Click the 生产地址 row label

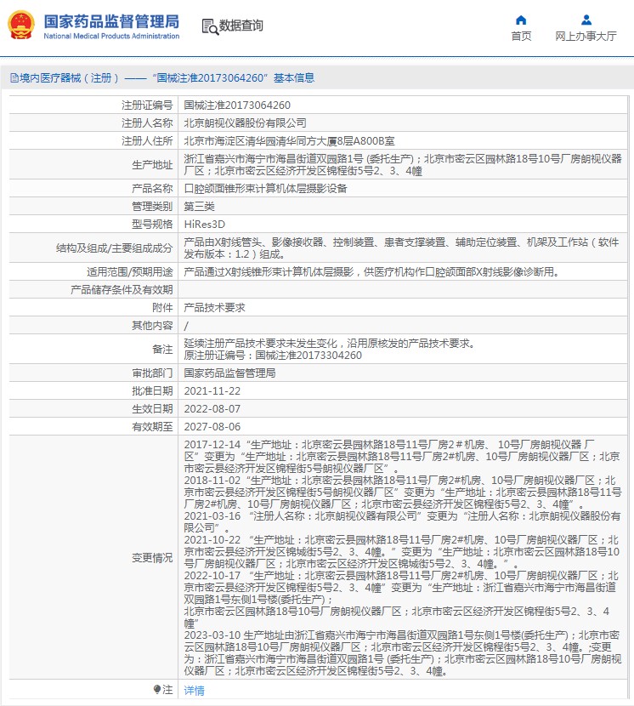[x=152, y=165]
